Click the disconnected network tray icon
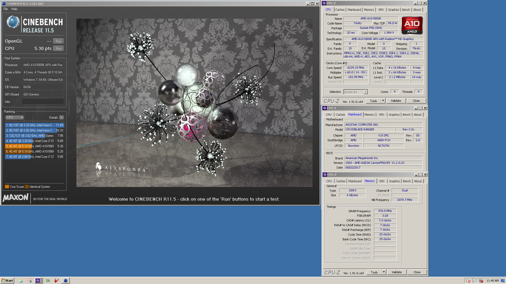The width and height of the screenshot is (506, 284). point(481,281)
